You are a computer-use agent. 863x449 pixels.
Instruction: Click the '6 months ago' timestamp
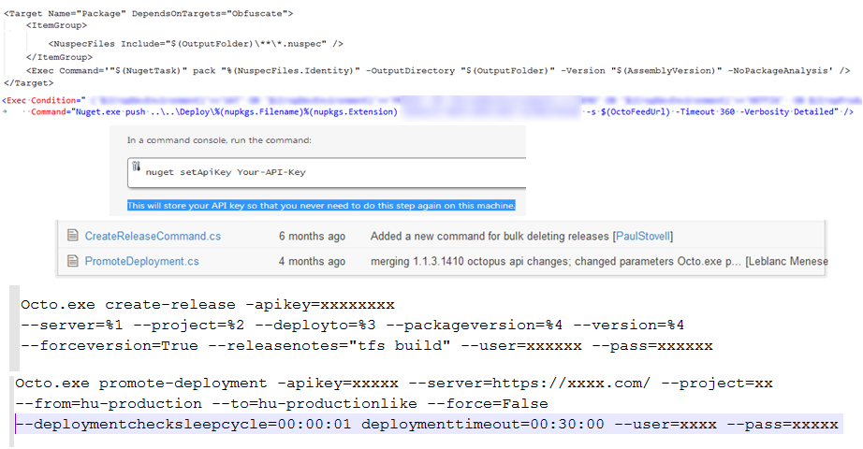pos(312,236)
